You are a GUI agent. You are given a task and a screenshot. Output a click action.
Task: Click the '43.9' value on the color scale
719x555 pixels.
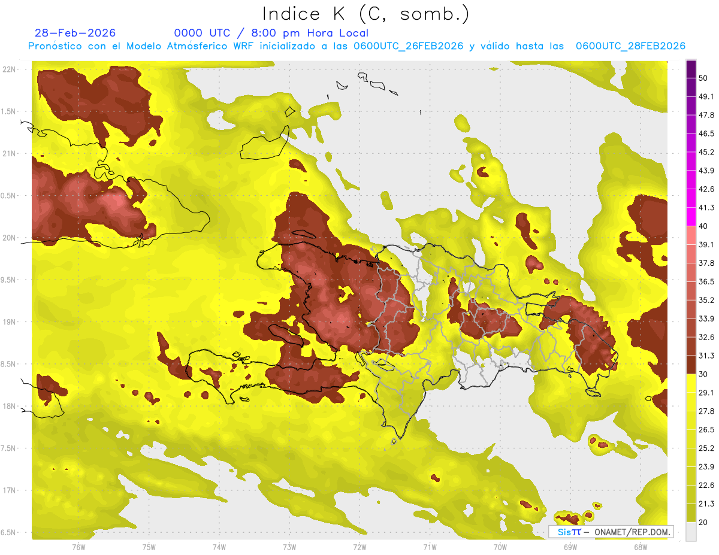706,171
